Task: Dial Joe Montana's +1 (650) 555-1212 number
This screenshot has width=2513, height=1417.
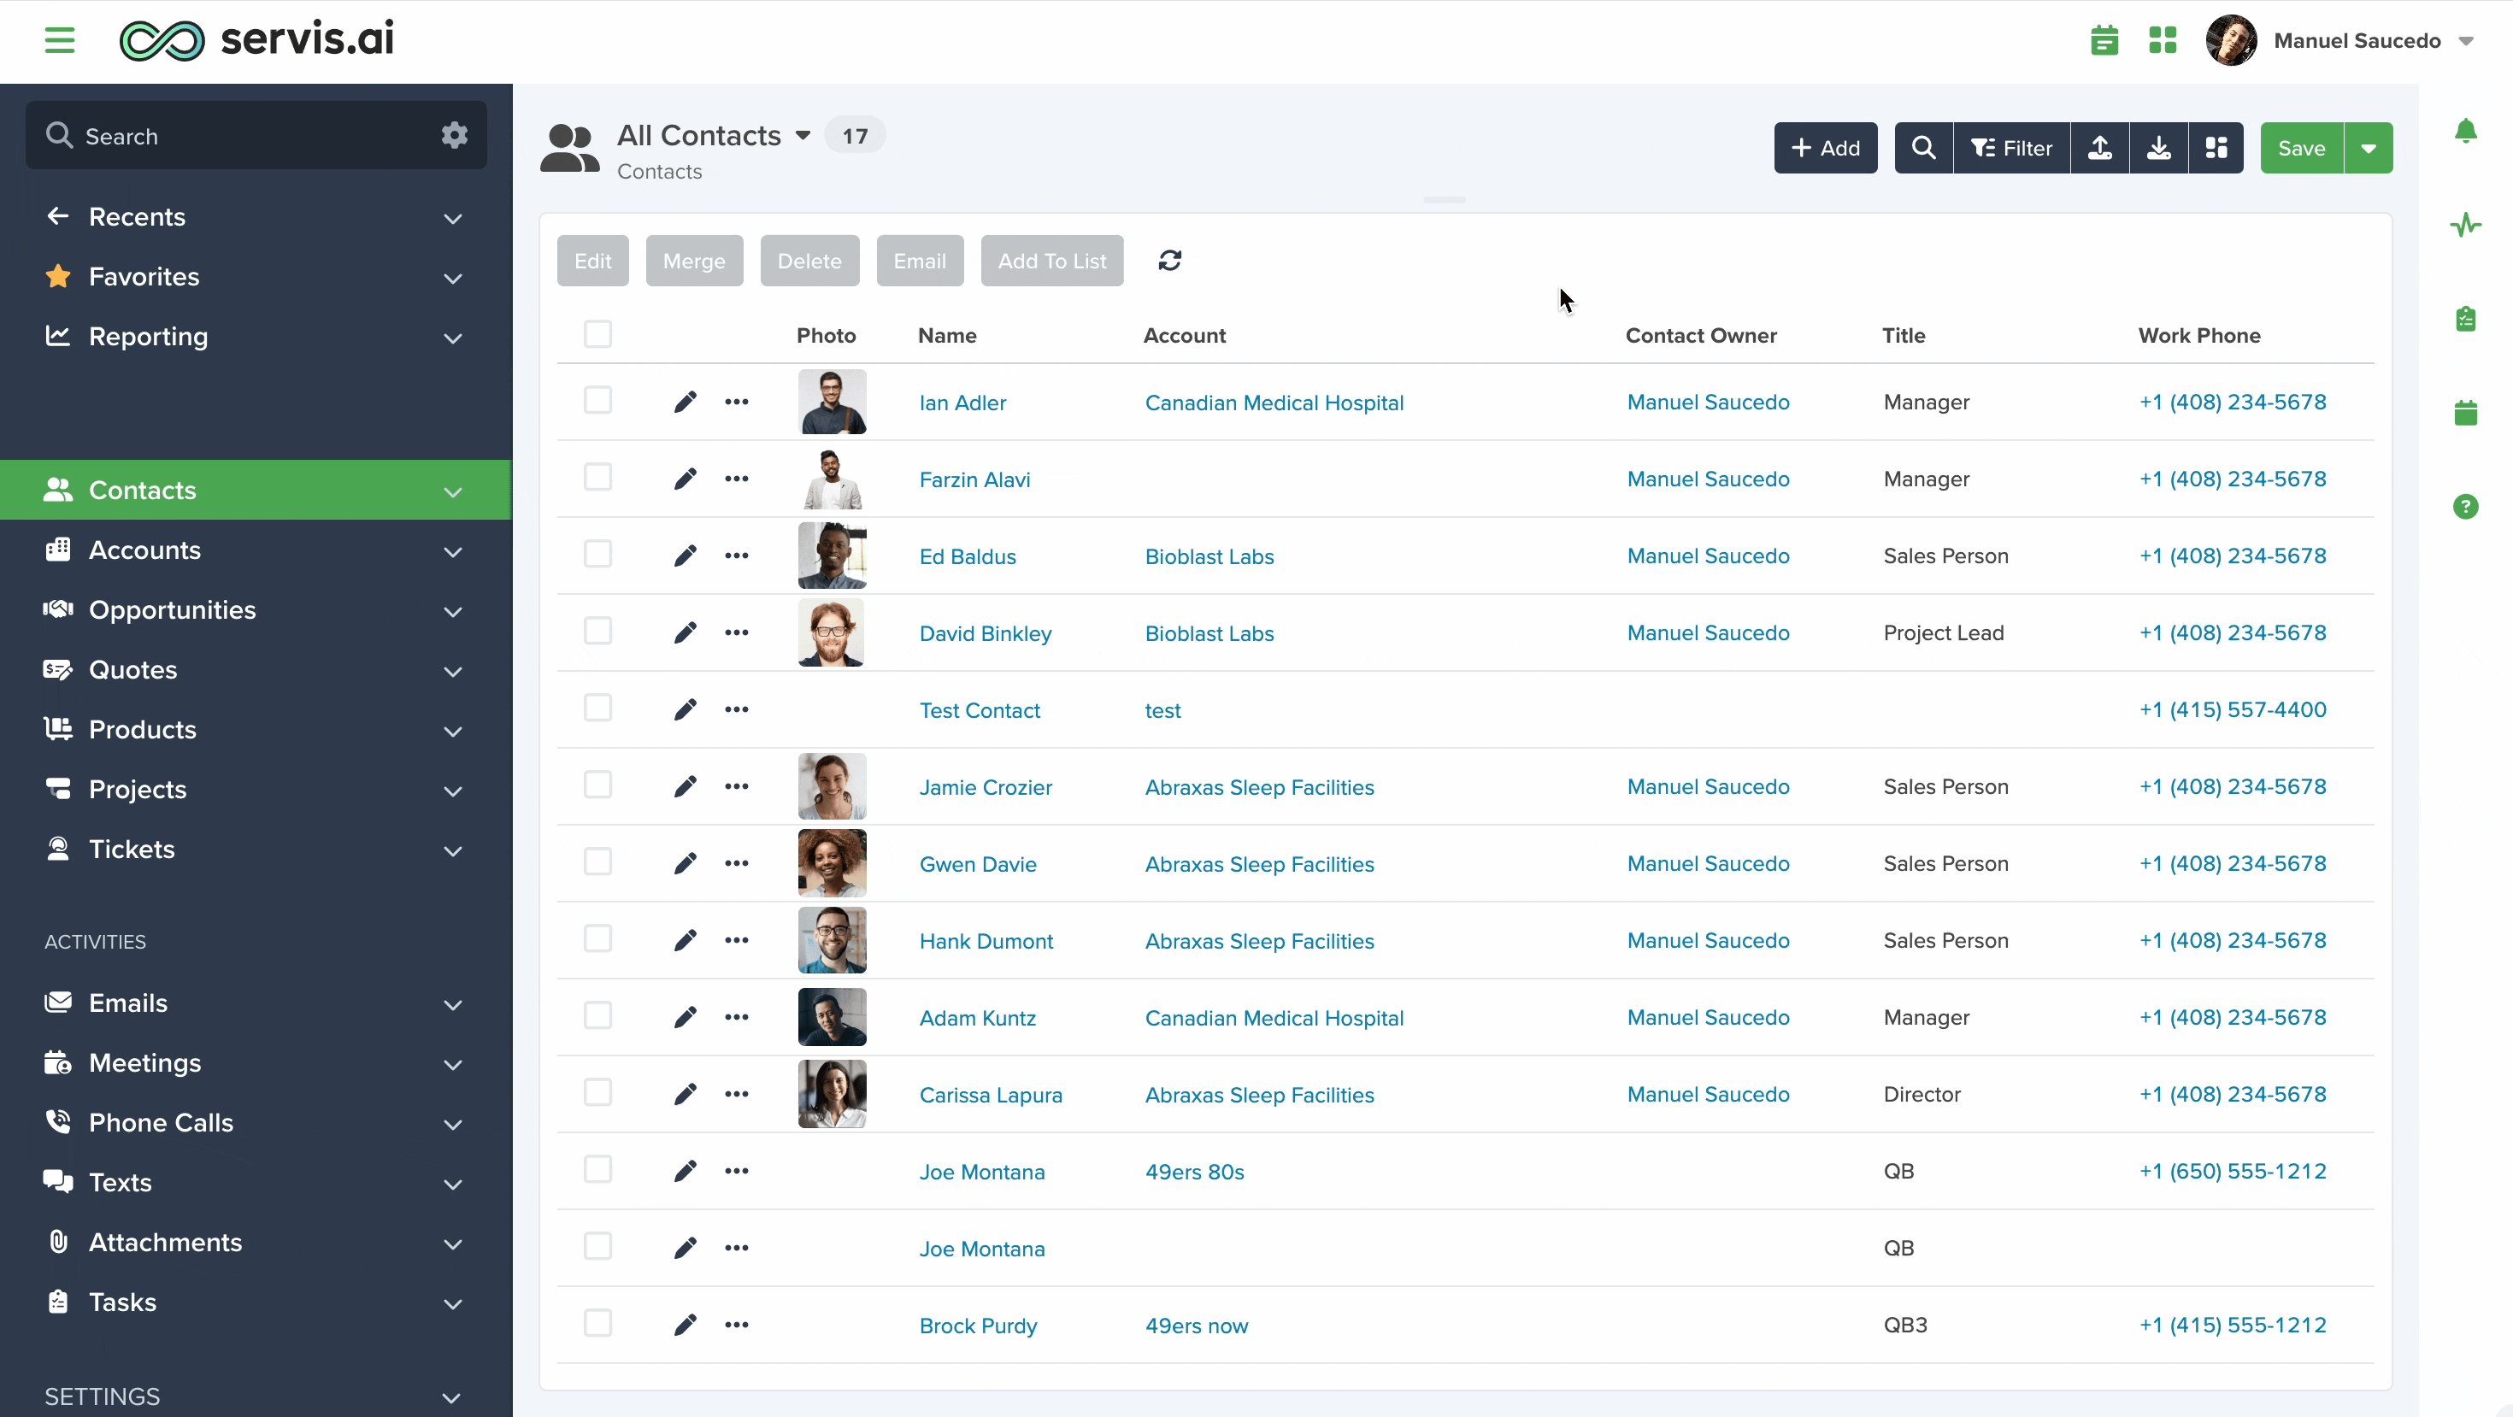Action: click(2232, 1171)
